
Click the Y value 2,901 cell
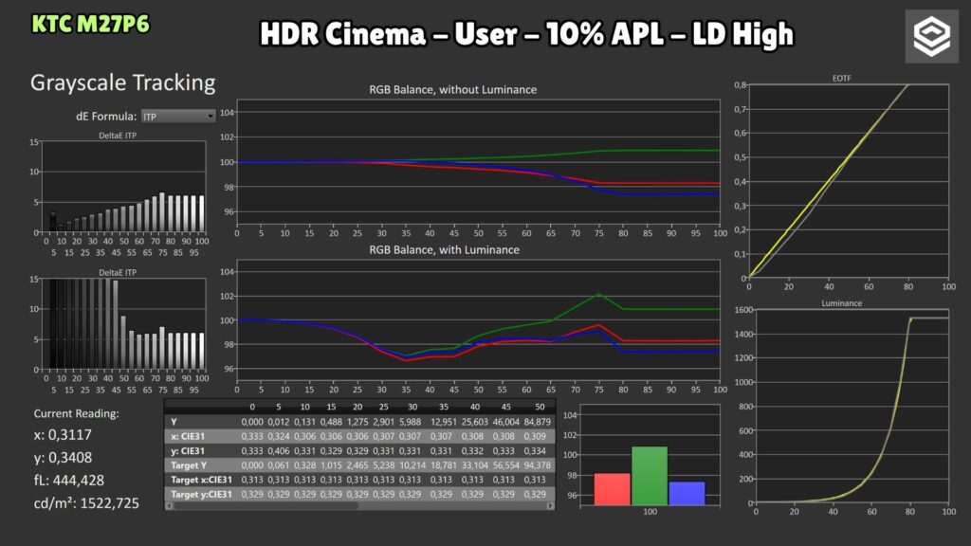[x=383, y=422]
